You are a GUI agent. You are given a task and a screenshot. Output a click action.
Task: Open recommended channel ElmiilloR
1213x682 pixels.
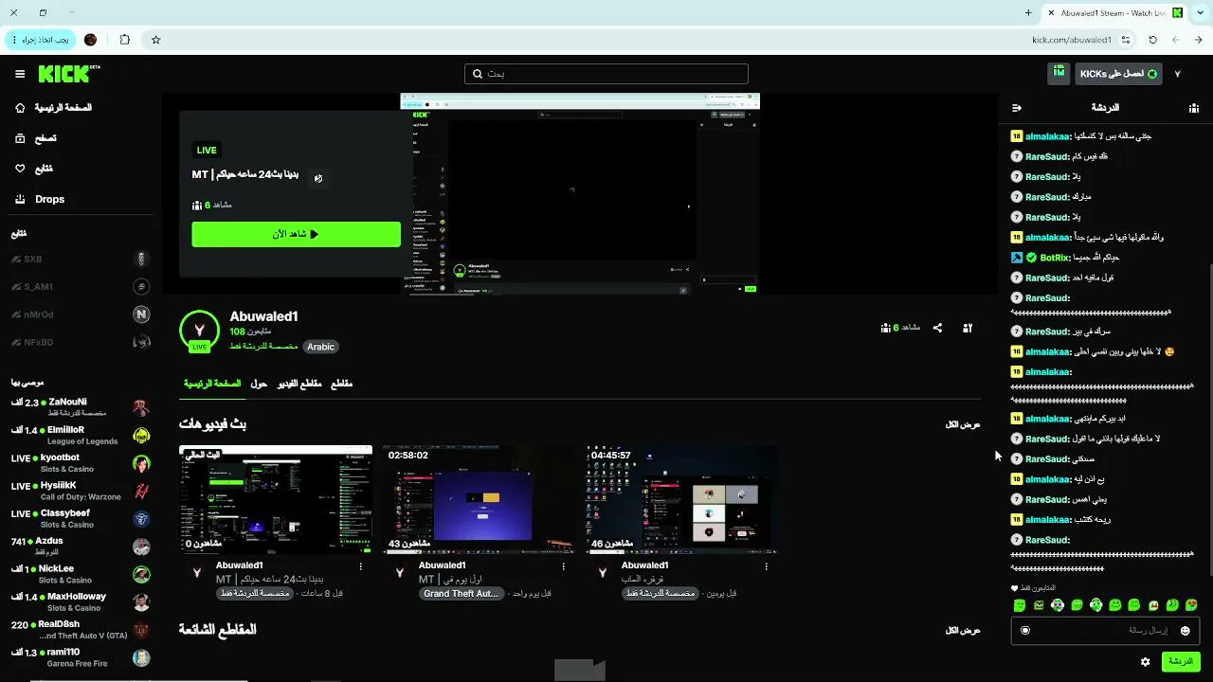pos(81,435)
